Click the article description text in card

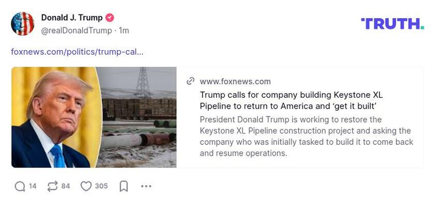coord(306,136)
